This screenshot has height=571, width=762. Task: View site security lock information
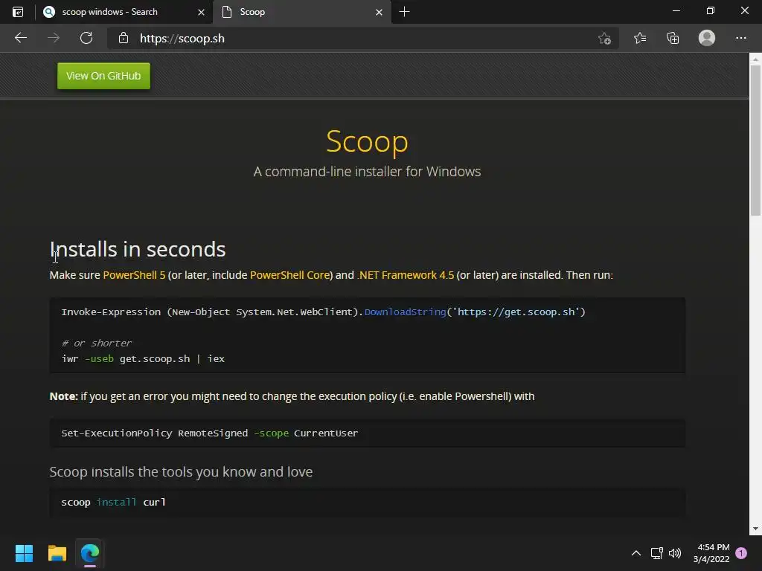[124, 38]
